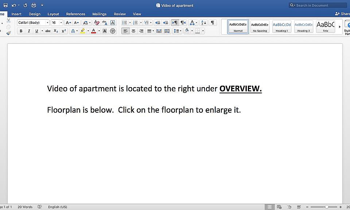Click the Share button
The width and height of the screenshot is (350, 210).
click(342, 14)
